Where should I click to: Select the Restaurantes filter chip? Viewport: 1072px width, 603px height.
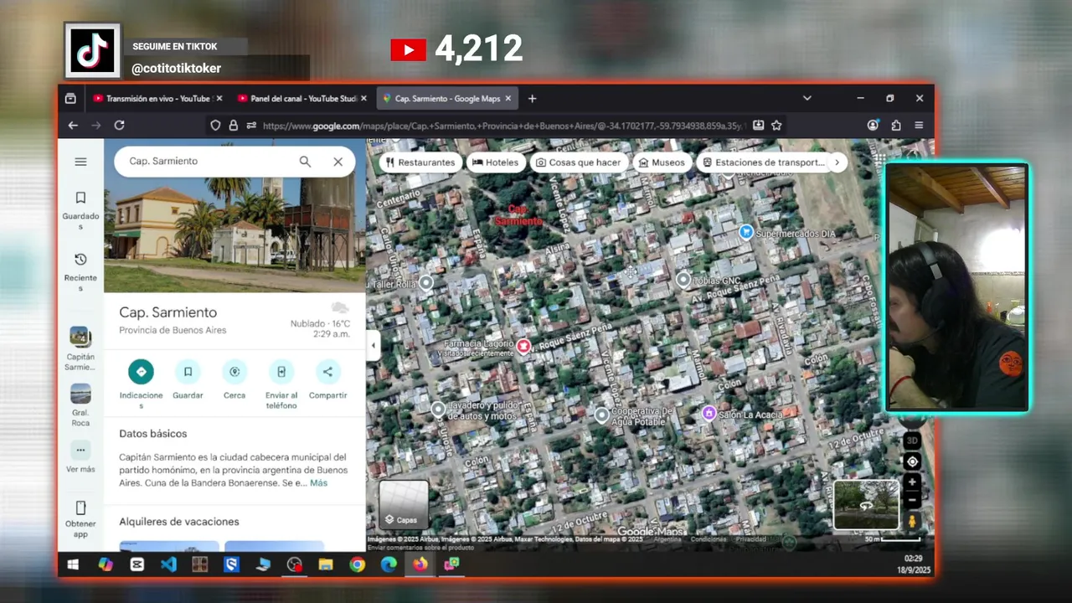pos(420,162)
